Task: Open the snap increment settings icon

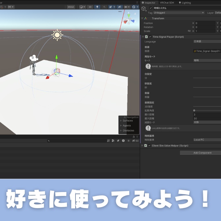Action: coord(11,7)
